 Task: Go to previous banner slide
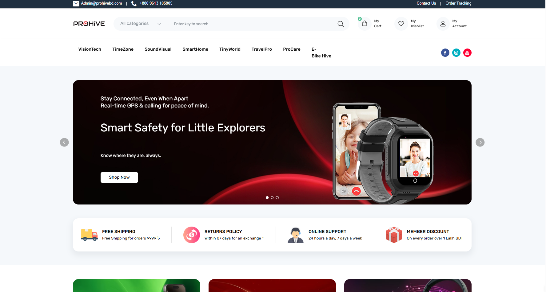(64, 142)
